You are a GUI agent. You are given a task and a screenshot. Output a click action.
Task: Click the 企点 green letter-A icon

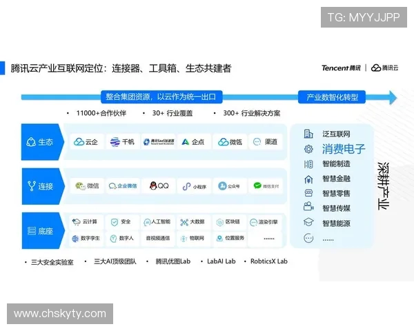(x=186, y=142)
